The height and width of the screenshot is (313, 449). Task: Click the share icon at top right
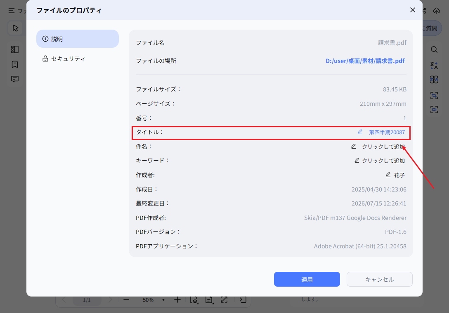(425, 11)
